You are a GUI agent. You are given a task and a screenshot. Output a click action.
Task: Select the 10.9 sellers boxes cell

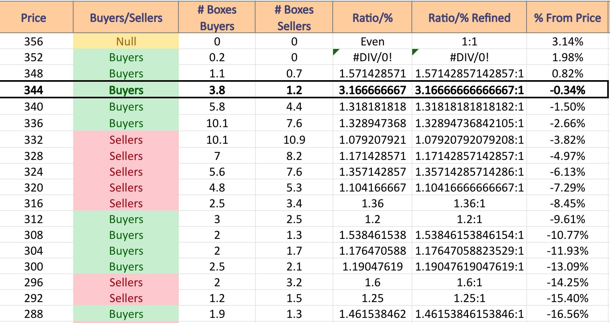coord(294,140)
